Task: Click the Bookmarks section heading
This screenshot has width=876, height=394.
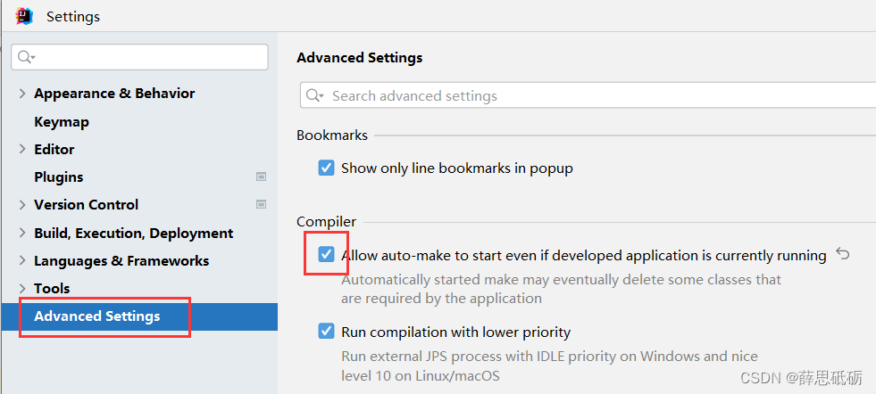Action: tap(332, 135)
